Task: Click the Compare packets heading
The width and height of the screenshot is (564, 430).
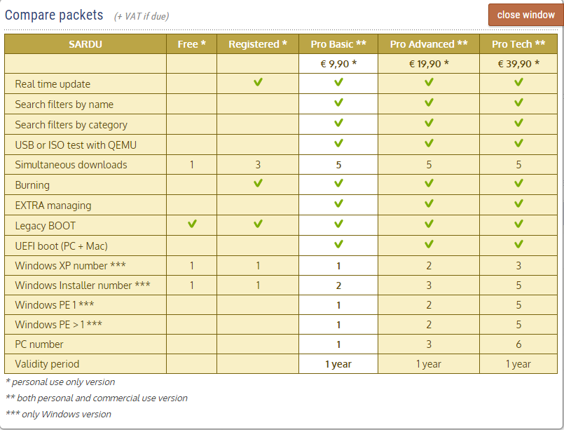Action: 54,15
